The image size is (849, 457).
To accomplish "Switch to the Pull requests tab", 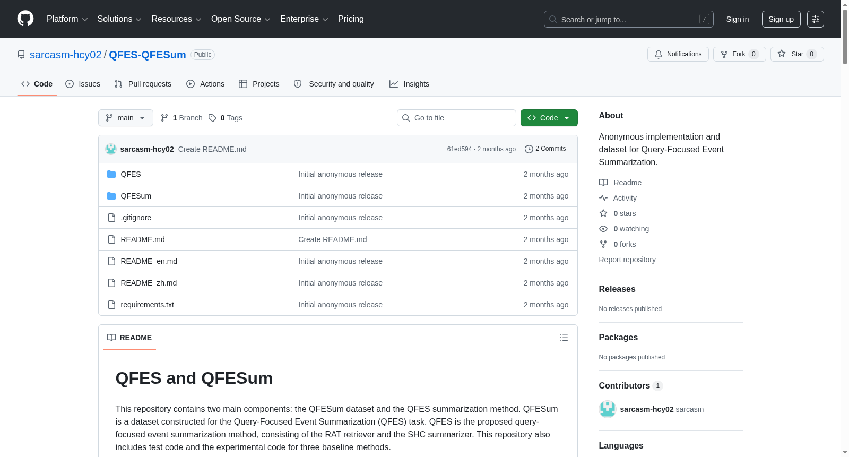I will tap(143, 84).
